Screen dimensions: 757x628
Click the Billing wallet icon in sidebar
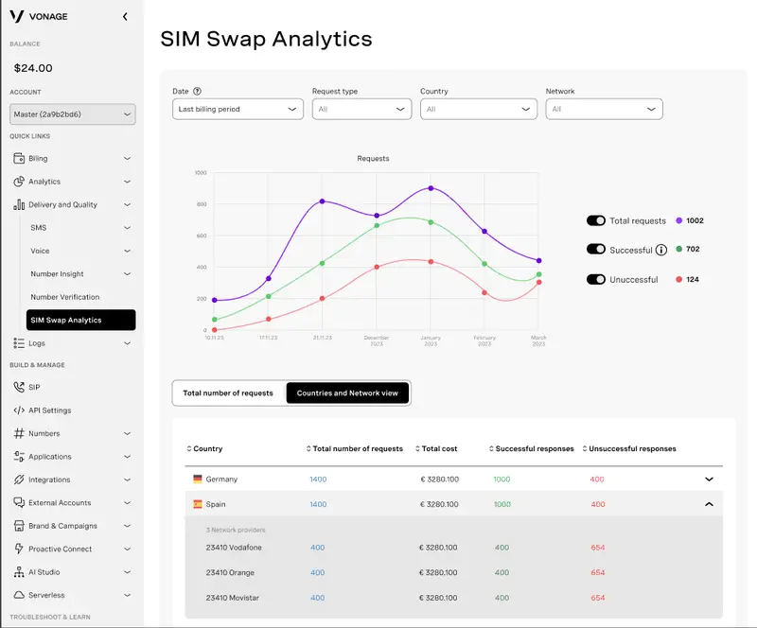click(19, 159)
